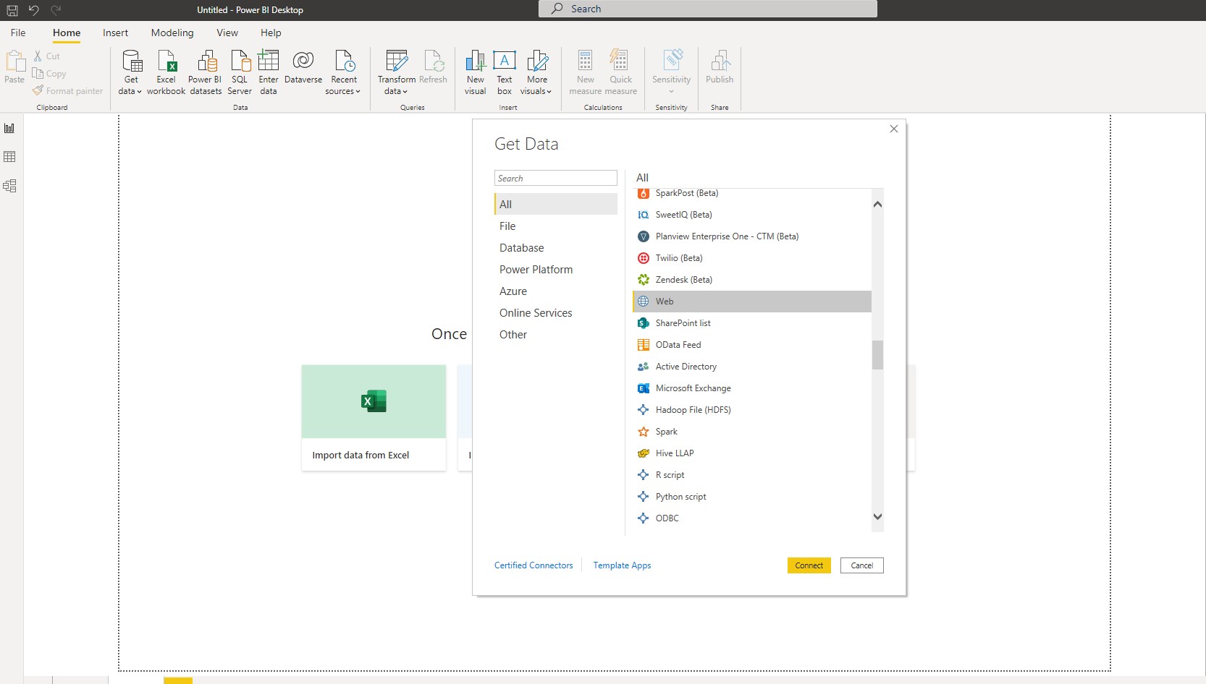This screenshot has height=684, width=1206.
Task: Click the yellow Connect button
Action: (x=809, y=565)
